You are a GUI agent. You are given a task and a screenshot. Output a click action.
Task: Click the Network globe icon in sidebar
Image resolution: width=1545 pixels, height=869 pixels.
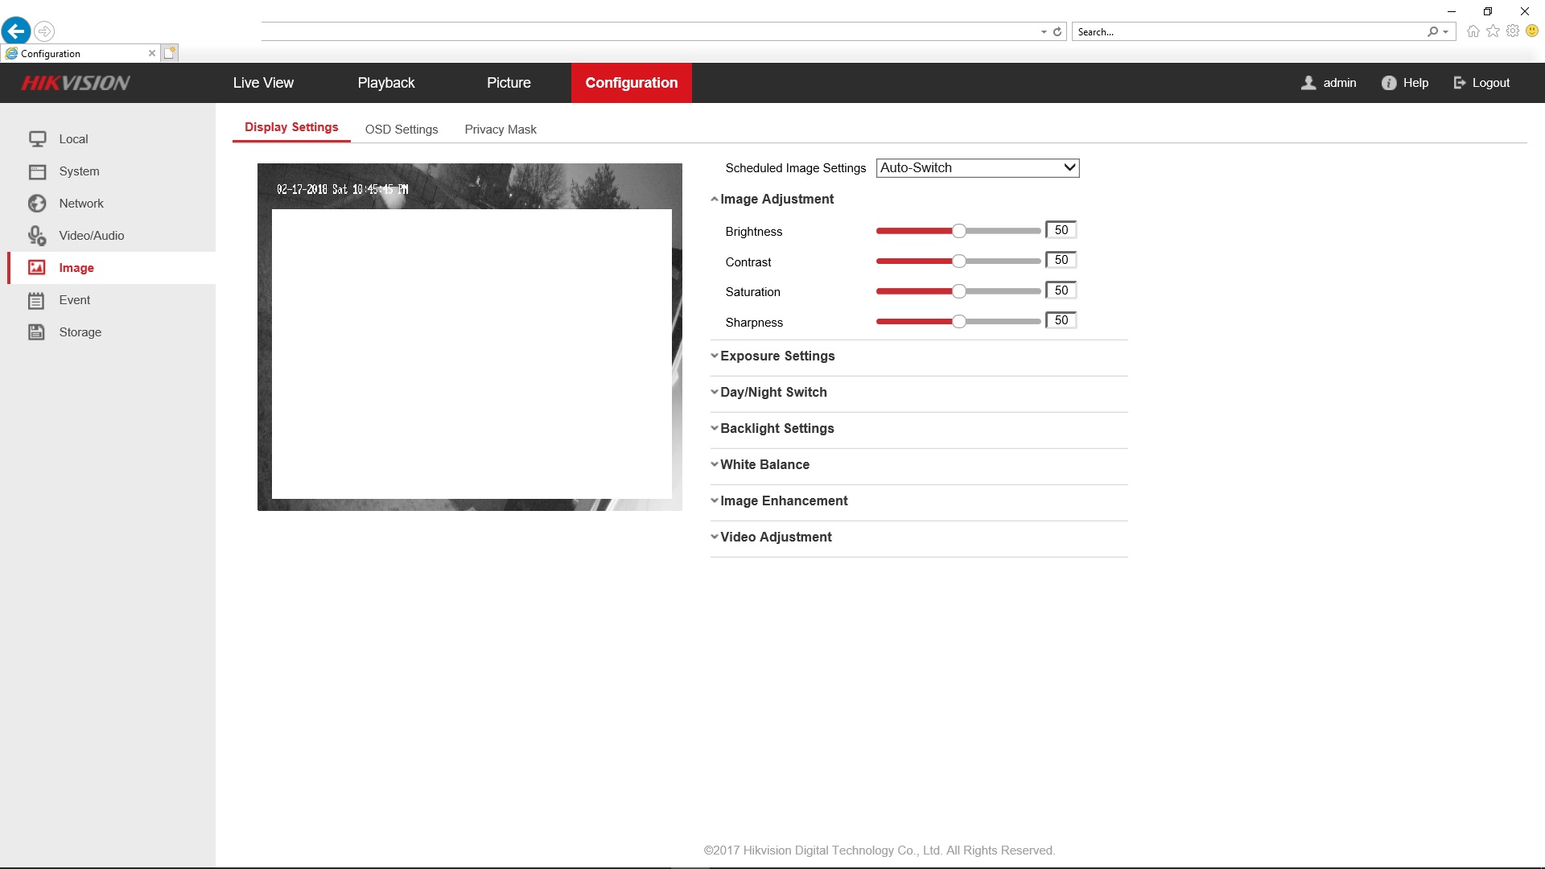[37, 204]
